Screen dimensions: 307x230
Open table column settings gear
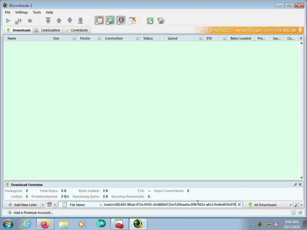[301, 38]
